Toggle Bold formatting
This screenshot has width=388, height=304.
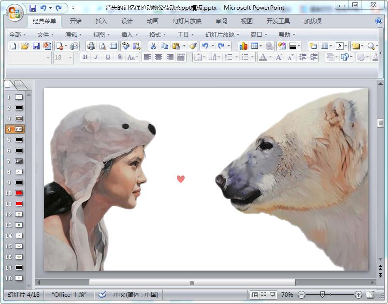pyautogui.click(x=85, y=57)
